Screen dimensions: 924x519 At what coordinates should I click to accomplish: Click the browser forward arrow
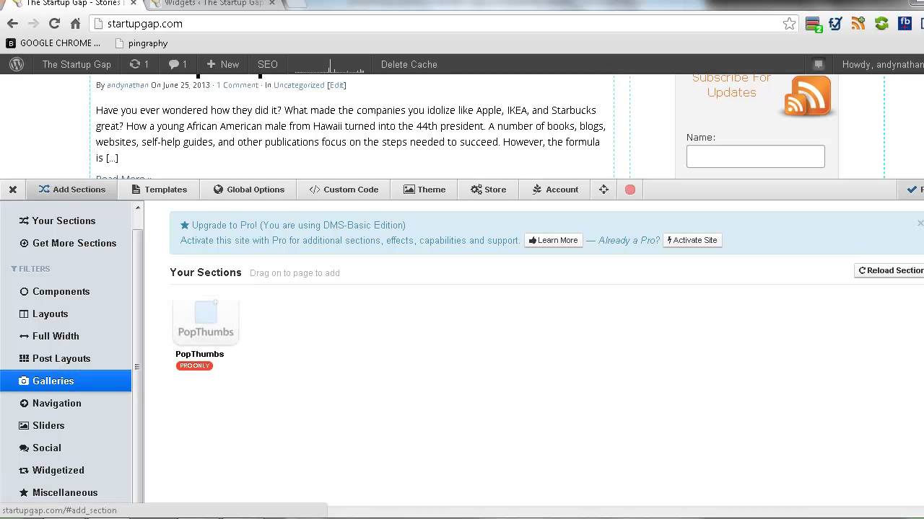33,24
